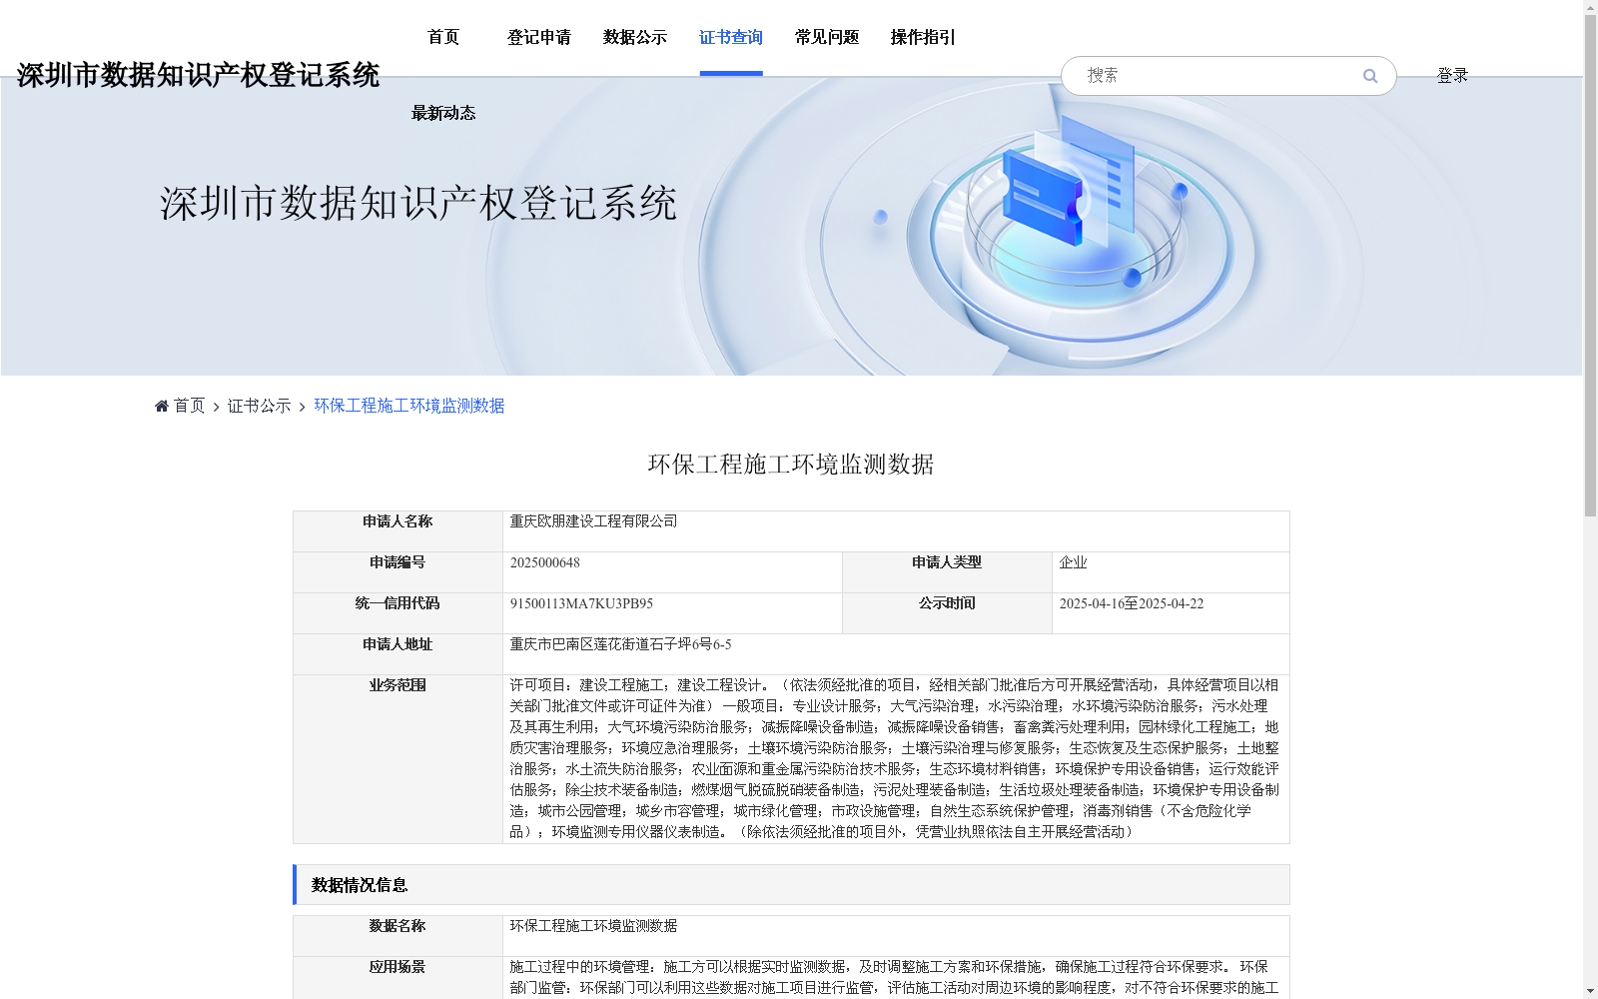
Task: Click the 登录 login link
Action: tap(1452, 76)
